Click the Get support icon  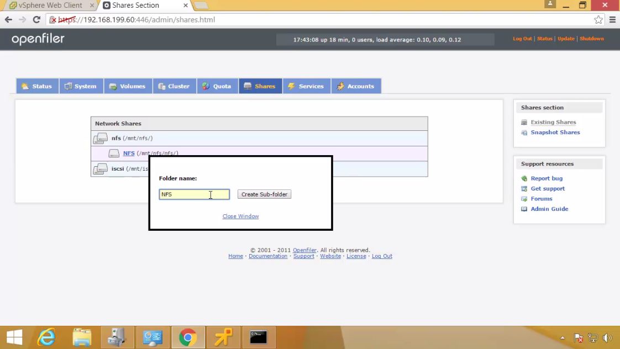[x=524, y=188]
